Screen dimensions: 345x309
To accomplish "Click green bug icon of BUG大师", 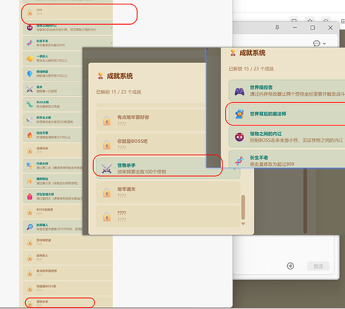I will point(30,104).
